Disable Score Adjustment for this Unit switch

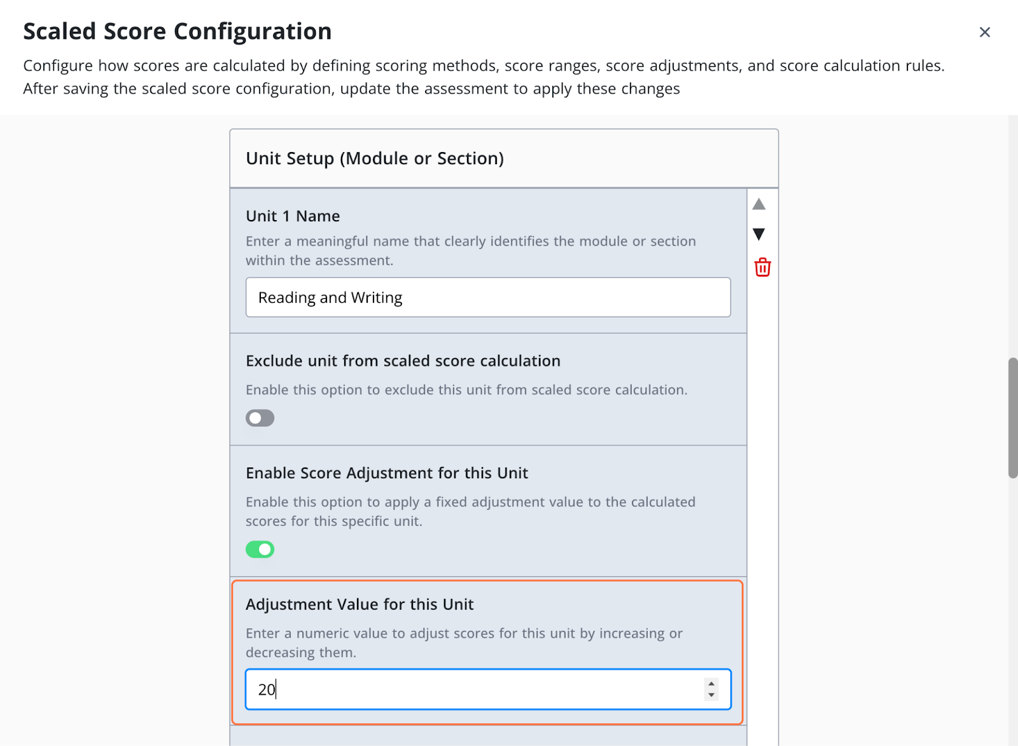coord(260,549)
